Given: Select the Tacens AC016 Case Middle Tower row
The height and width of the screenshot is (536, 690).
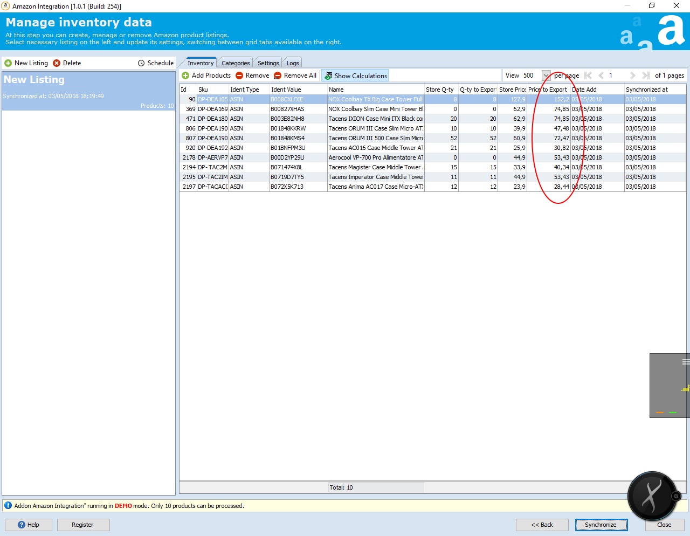Looking at the screenshot, I should point(432,148).
